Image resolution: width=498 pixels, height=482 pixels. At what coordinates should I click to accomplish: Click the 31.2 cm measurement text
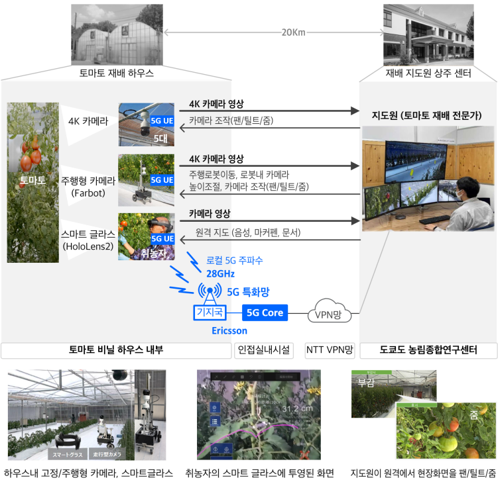297,409
